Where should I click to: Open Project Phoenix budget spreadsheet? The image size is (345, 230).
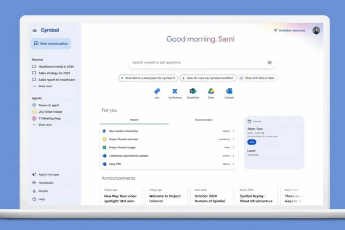pos(169,148)
